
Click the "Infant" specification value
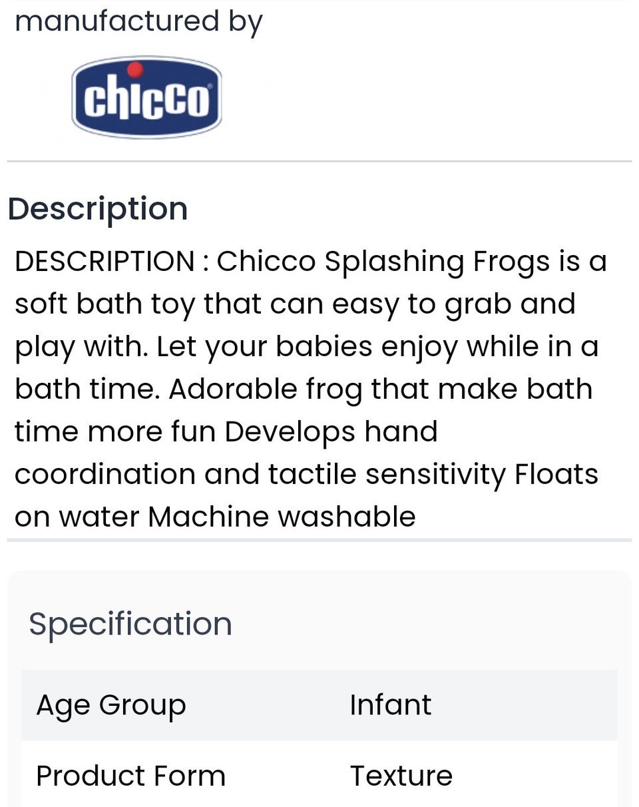click(391, 705)
